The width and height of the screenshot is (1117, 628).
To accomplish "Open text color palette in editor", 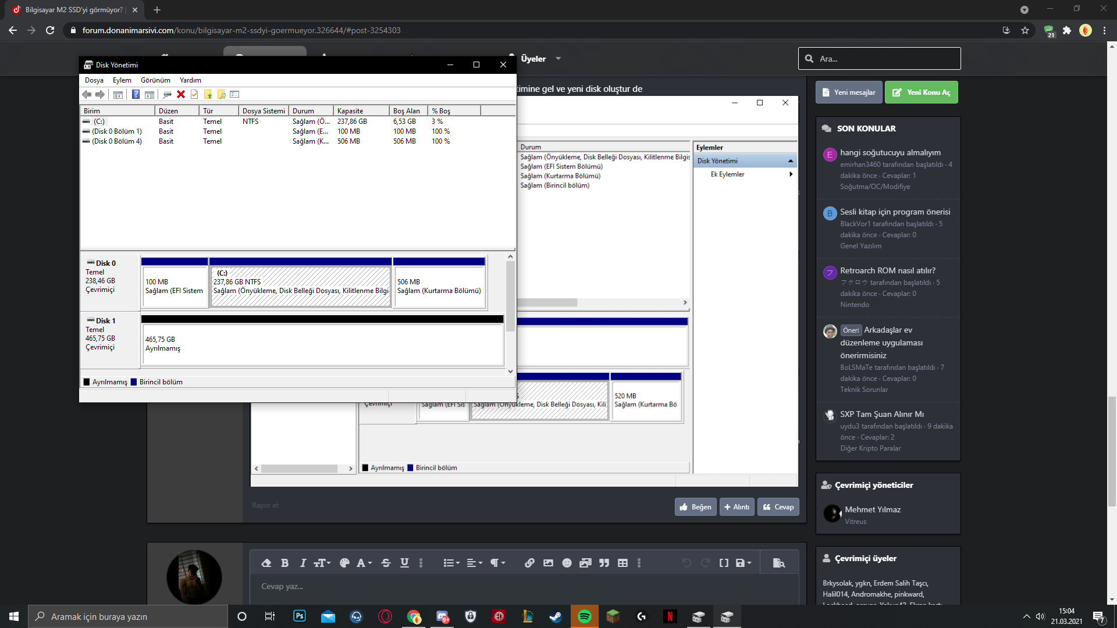I will [344, 563].
